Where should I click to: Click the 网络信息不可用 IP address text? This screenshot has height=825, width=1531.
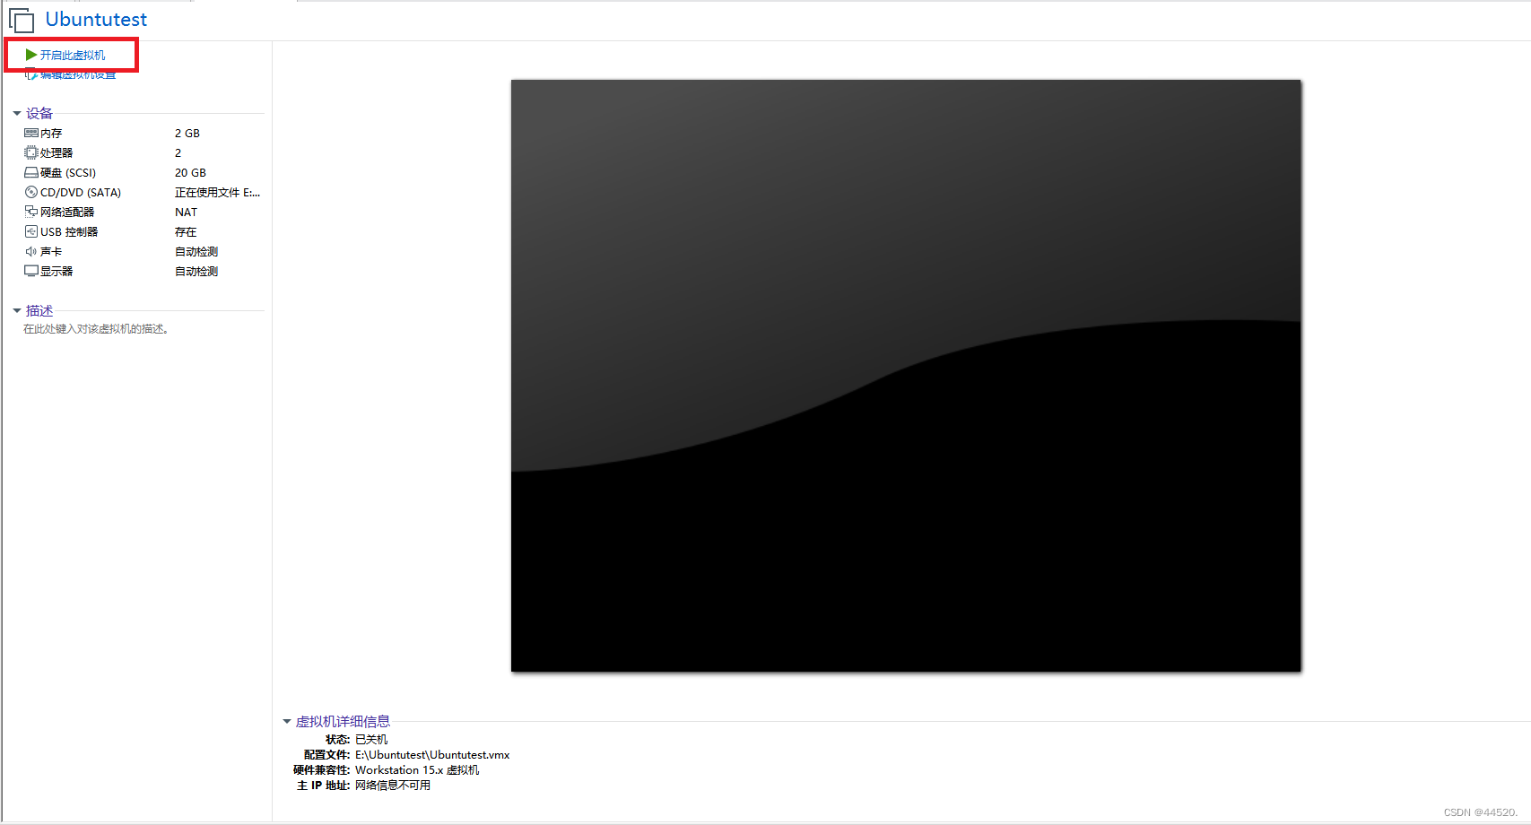pyautogui.click(x=393, y=786)
